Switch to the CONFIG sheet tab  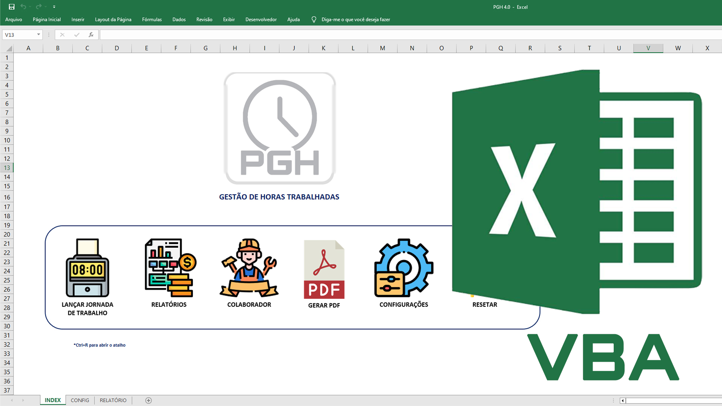(x=80, y=400)
